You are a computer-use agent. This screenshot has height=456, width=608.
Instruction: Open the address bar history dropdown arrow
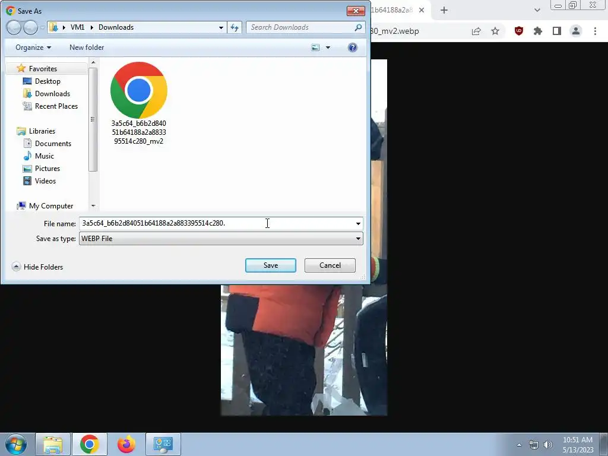221,27
